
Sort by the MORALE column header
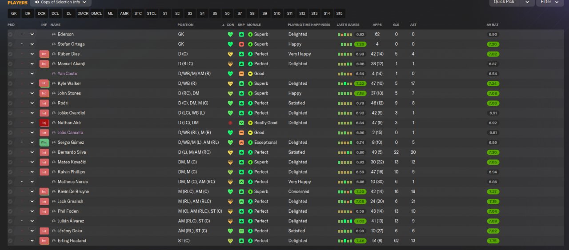254,24
